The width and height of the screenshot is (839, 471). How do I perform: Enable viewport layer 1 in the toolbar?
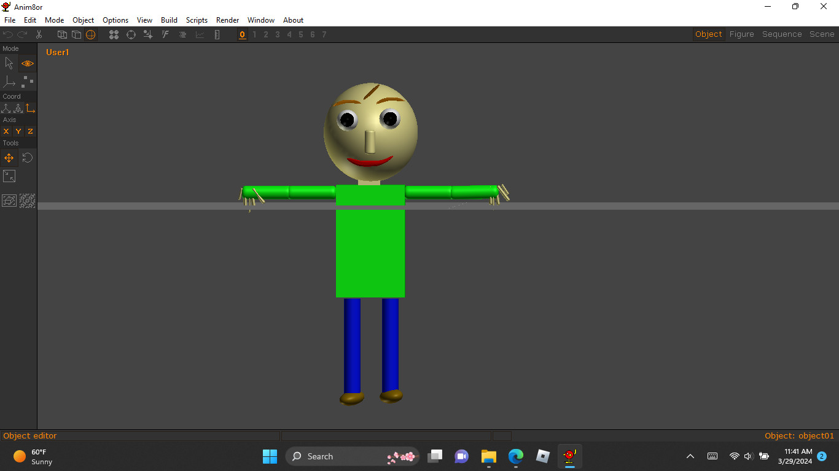click(254, 35)
